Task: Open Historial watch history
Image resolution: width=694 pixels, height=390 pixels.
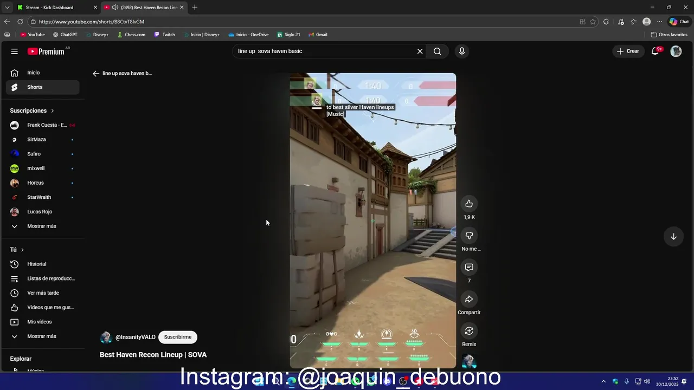Action: [x=42, y=264]
